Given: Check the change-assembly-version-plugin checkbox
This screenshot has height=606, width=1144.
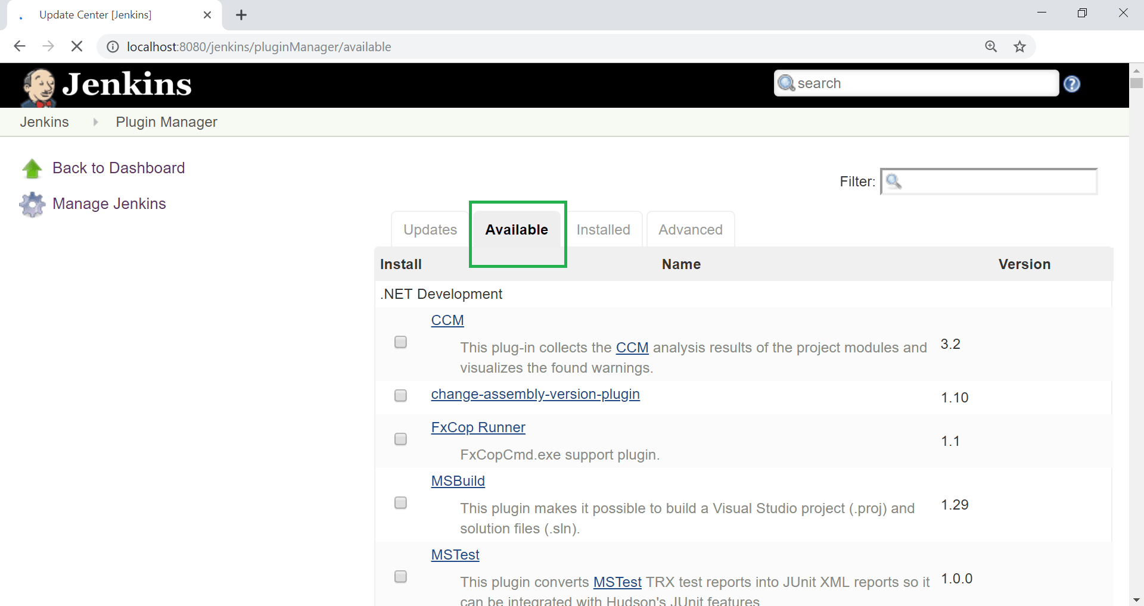Looking at the screenshot, I should tap(401, 396).
